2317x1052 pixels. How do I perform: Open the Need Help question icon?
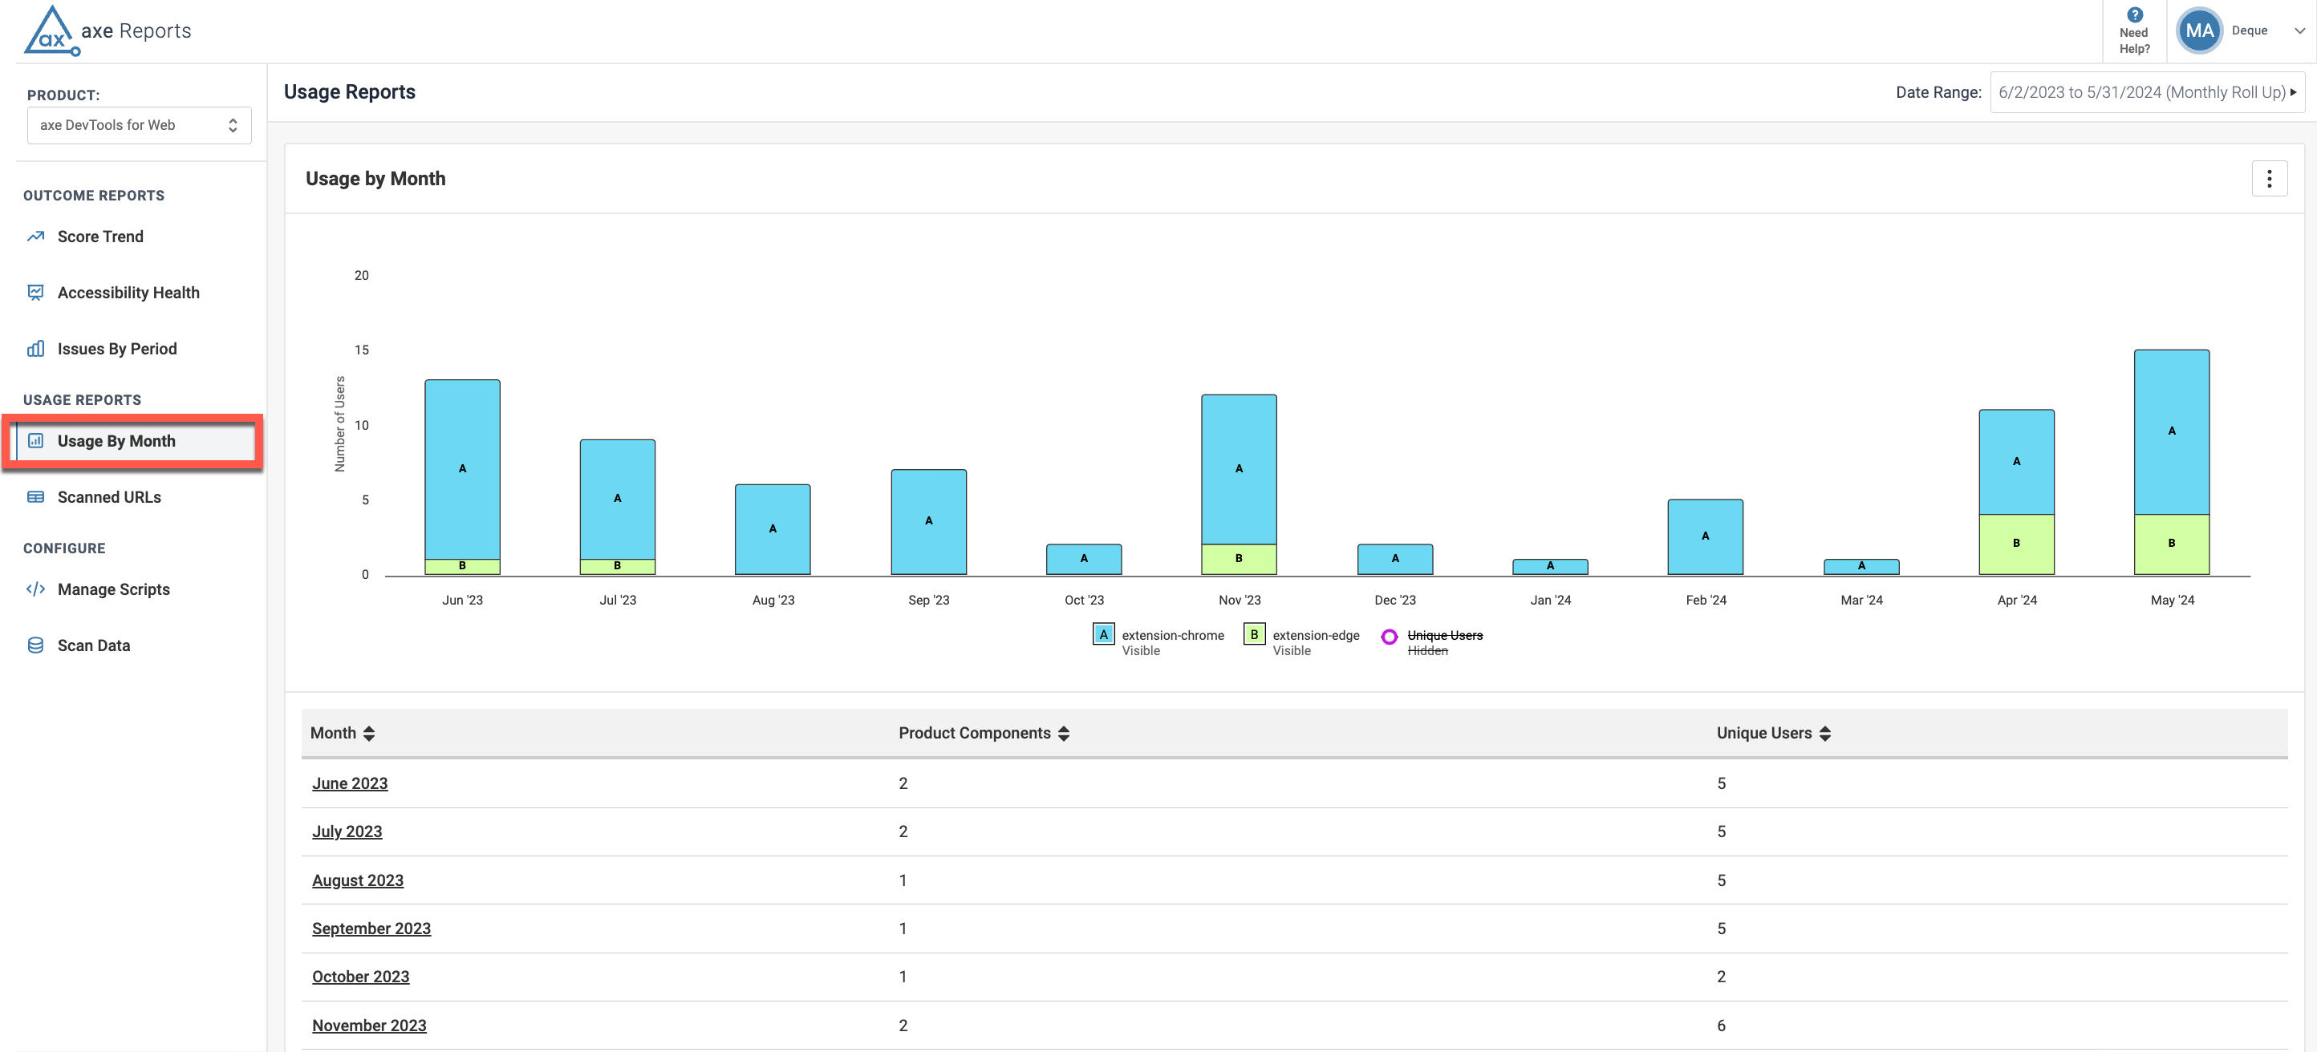coord(2134,14)
